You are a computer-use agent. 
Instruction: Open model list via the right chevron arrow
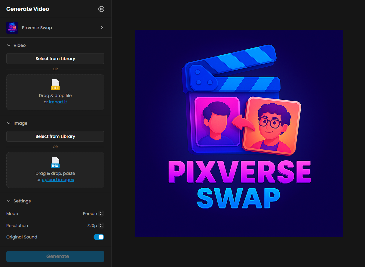coord(102,28)
